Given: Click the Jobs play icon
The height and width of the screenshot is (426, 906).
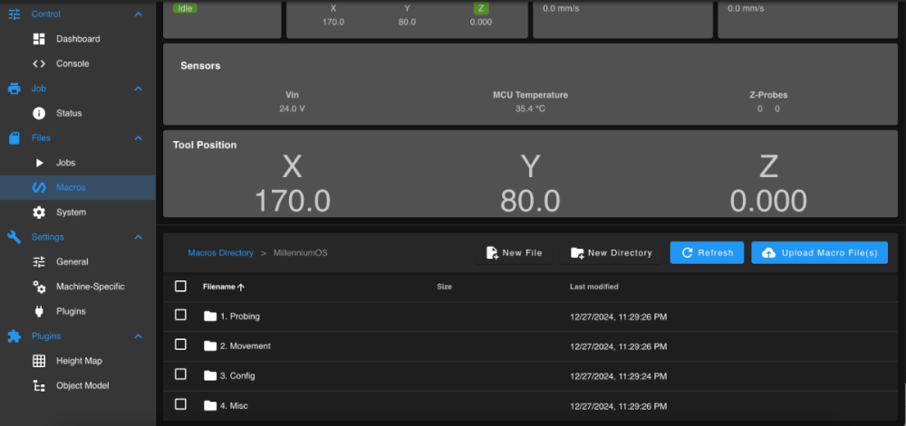Looking at the screenshot, I should pos(39,163).
